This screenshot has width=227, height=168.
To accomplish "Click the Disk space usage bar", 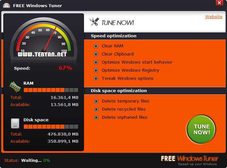I will tap(51, 126).
